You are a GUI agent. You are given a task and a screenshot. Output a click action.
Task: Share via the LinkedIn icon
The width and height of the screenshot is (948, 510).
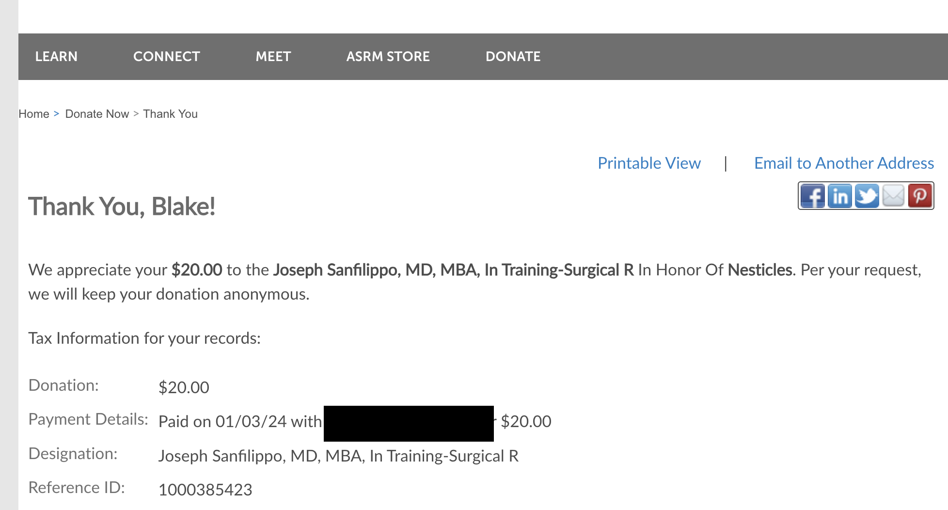(x=839, y=196)
